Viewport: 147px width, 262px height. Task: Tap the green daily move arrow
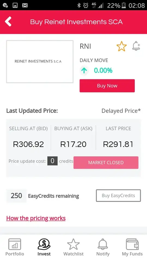(84, 70)
